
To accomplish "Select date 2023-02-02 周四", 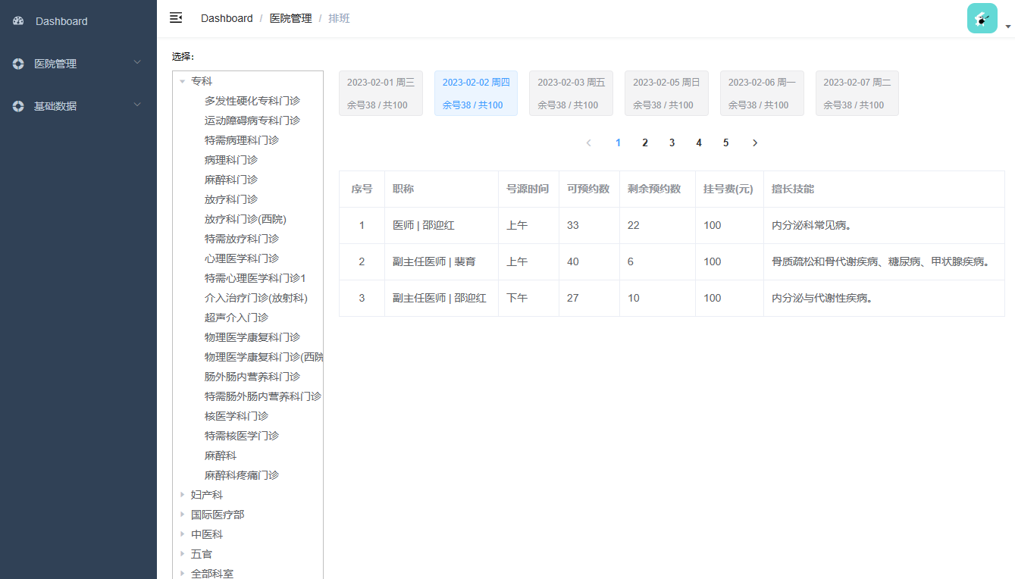I will (x=476, y=93).
